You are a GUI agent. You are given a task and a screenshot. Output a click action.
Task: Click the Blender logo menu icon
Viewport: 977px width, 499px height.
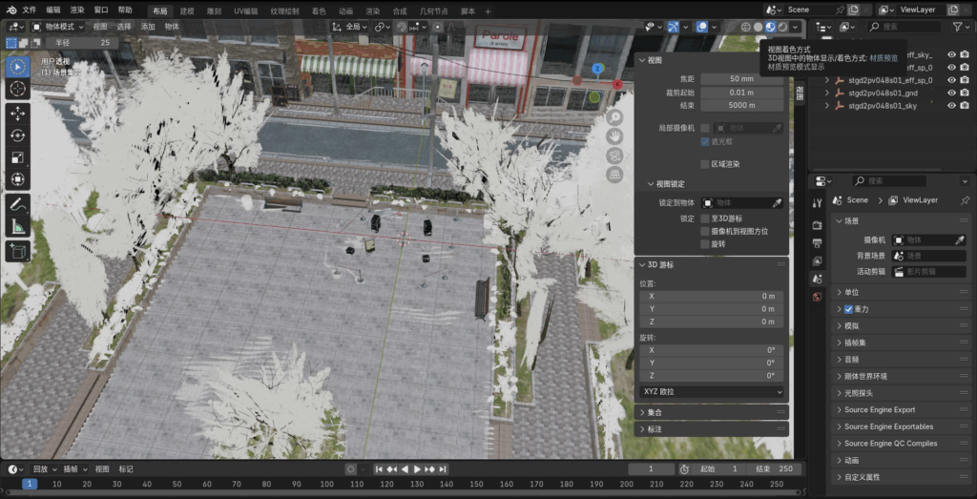point(11,10)
